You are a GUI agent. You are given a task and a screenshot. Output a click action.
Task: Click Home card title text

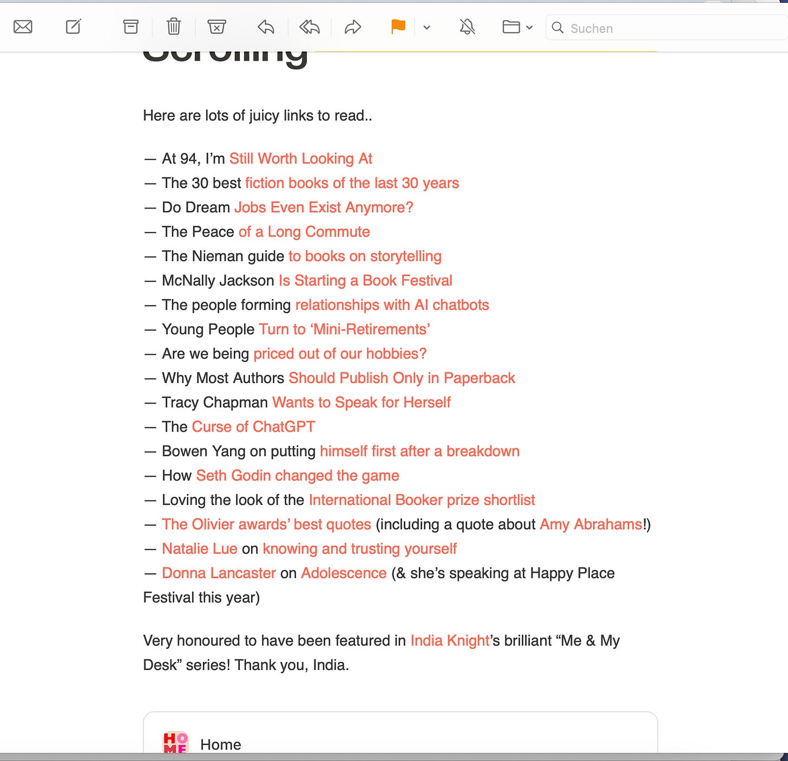point(220,745)
